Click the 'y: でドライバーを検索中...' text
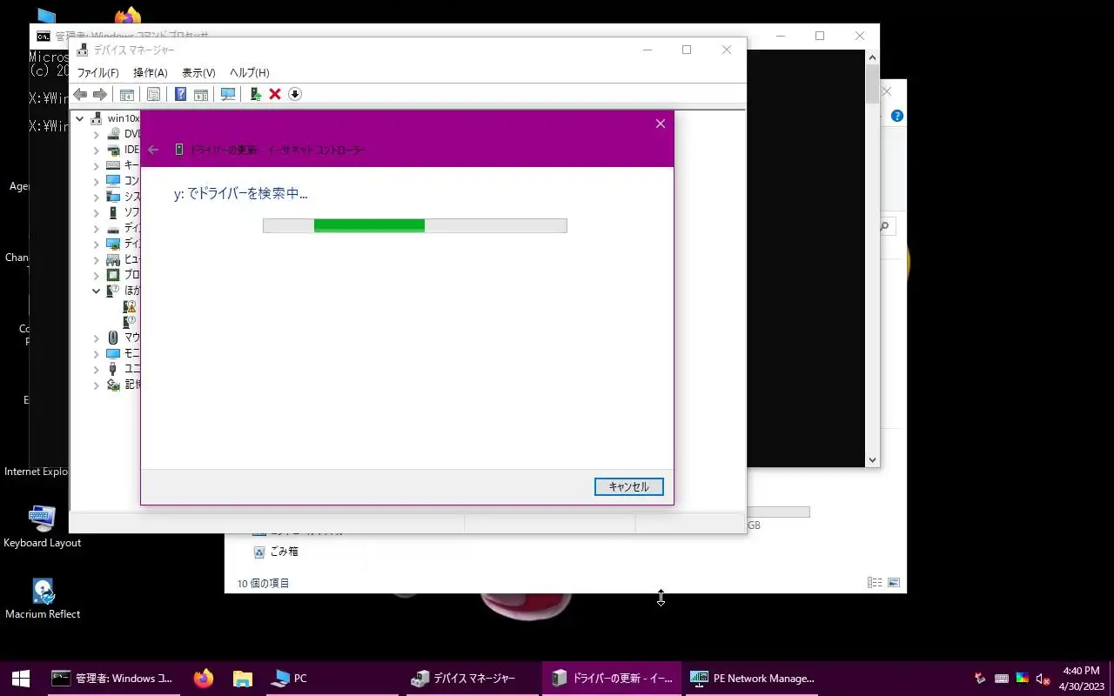Image resolution: width=1114 pixels, height=696 pixels. click(x=241, y=194)
